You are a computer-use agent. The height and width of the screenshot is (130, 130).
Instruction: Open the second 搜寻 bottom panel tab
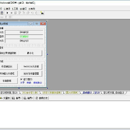click(x=28, y=98)
